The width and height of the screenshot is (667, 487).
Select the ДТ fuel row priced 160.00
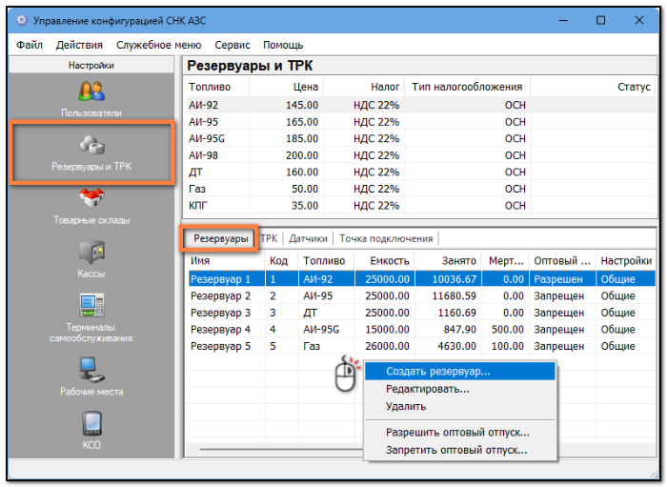pos(421,172)
